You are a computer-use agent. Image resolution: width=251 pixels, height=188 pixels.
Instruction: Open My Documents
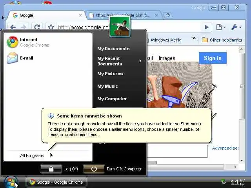[x=113, y=49]
